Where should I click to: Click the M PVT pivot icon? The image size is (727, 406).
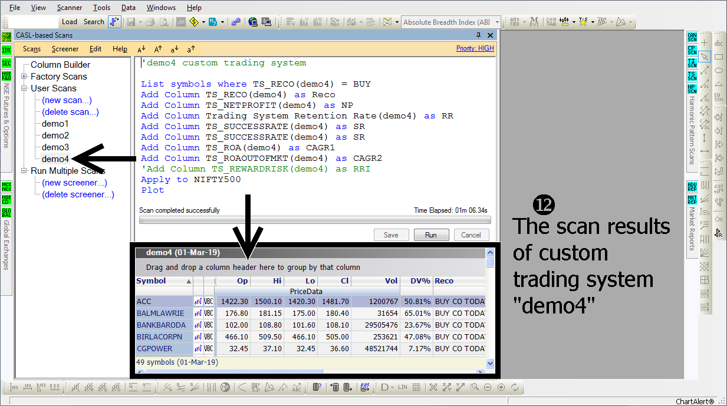(x=534, y=22)
